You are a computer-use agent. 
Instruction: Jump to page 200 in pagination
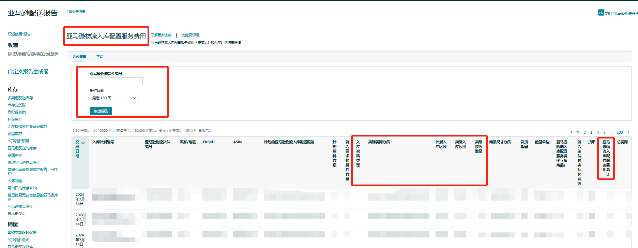tap(619, 132)
